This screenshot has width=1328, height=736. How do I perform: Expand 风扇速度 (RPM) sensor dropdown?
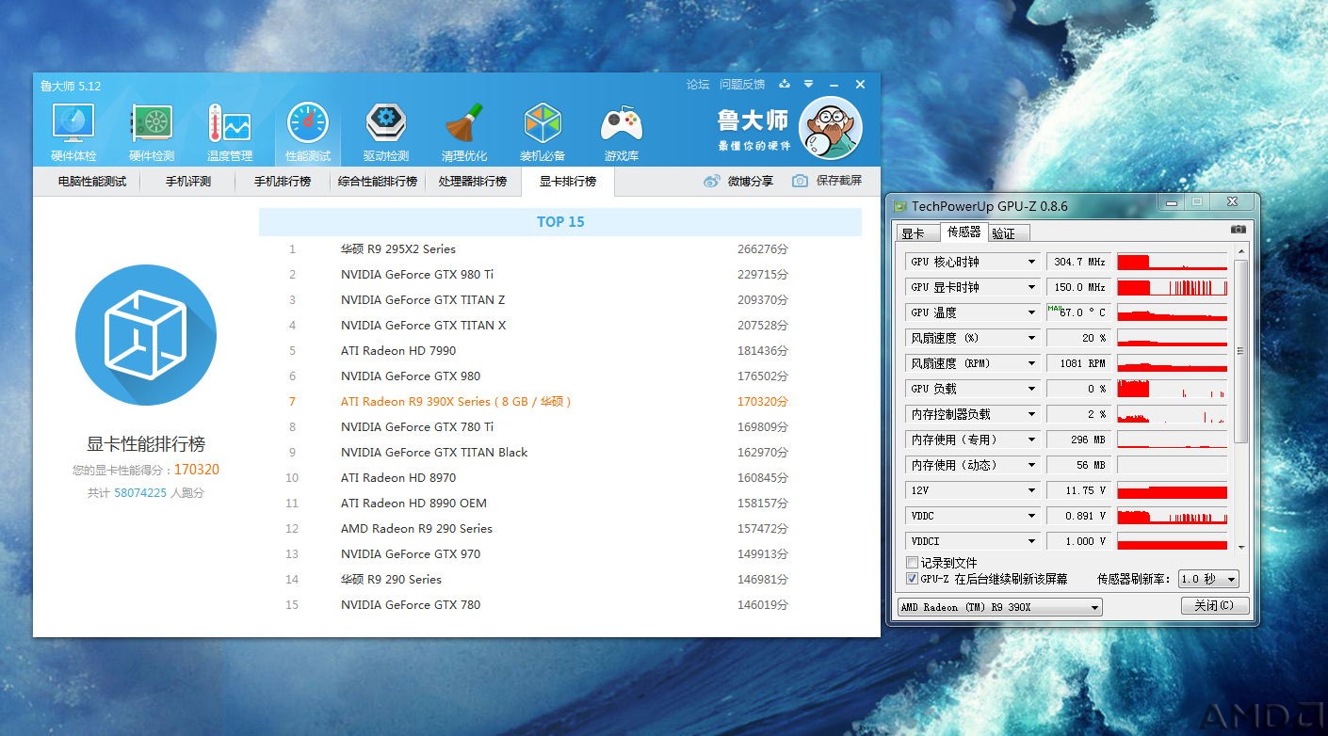pyautogui.click(x=1031, y=363)
